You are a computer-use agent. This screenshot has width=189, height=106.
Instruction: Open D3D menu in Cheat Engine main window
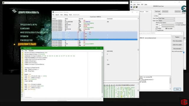click(142, 4)
